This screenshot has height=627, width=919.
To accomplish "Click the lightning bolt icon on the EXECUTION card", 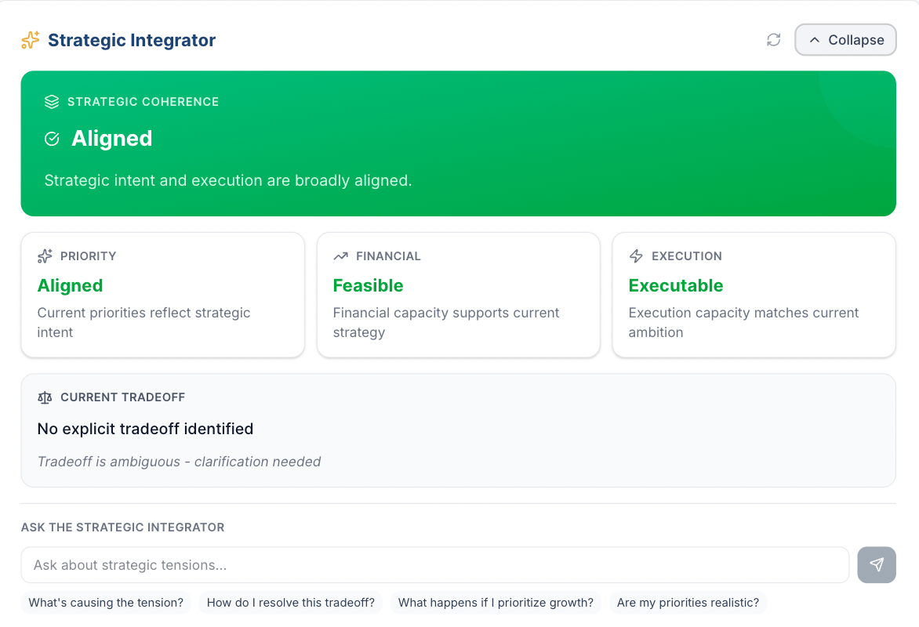I will point(636,256).
